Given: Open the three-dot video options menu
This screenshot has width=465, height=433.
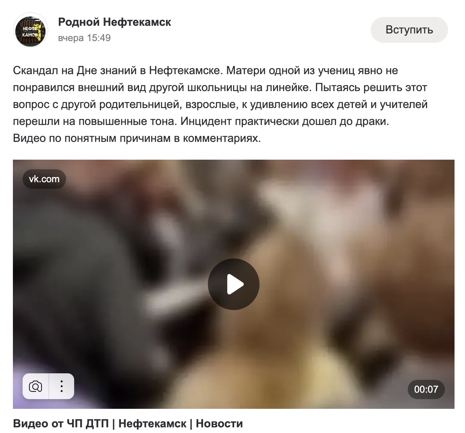Looking at the screenshot, I should pyautogui.click(x=61, y=386).
